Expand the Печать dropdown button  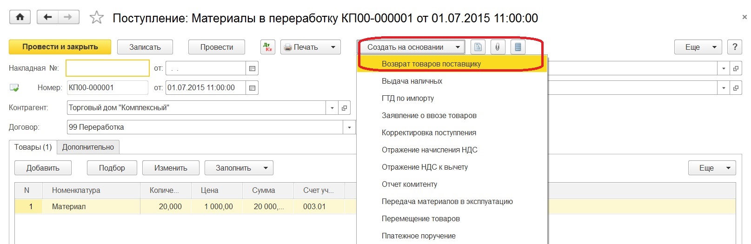click(x=333, y=47)
